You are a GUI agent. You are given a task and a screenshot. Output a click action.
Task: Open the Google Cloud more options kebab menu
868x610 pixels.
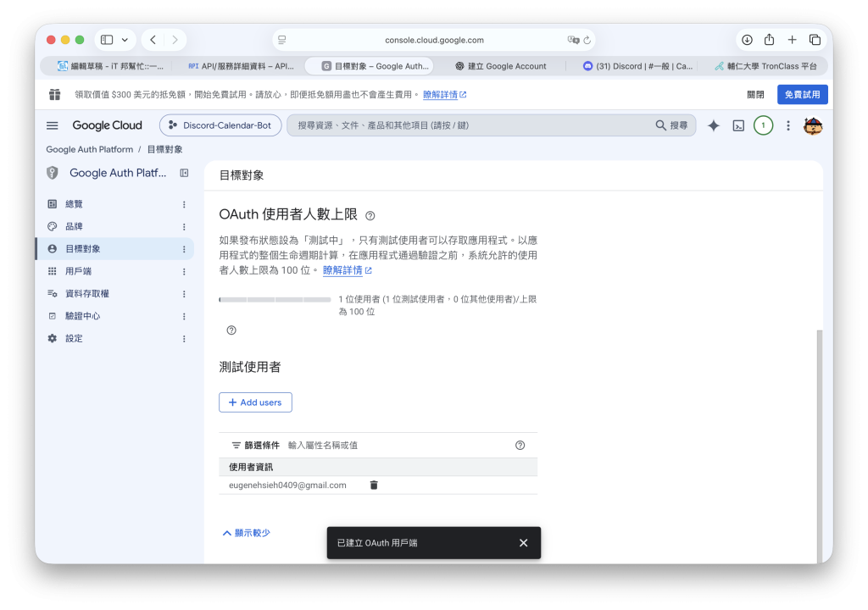click(788, 125)
